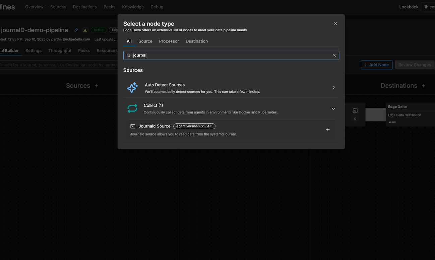This screenshot has width=435, height=260.
Task: Switch to the Processor tab in dialog
Action: [x=169, y=41]
